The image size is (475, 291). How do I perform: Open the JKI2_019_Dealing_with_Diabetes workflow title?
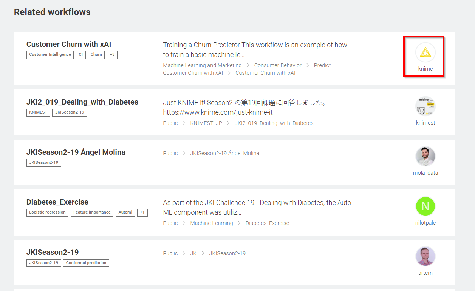point(82,102)
